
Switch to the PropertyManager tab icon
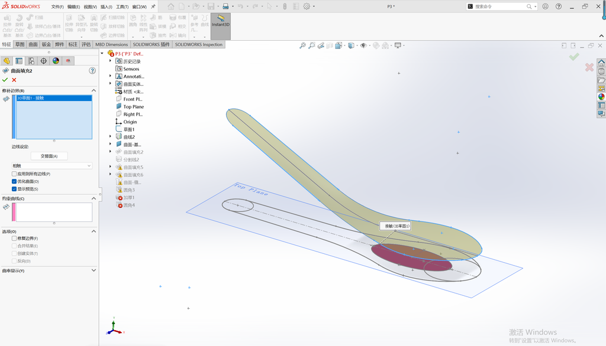pyautogui.click(x=19, y=61)
